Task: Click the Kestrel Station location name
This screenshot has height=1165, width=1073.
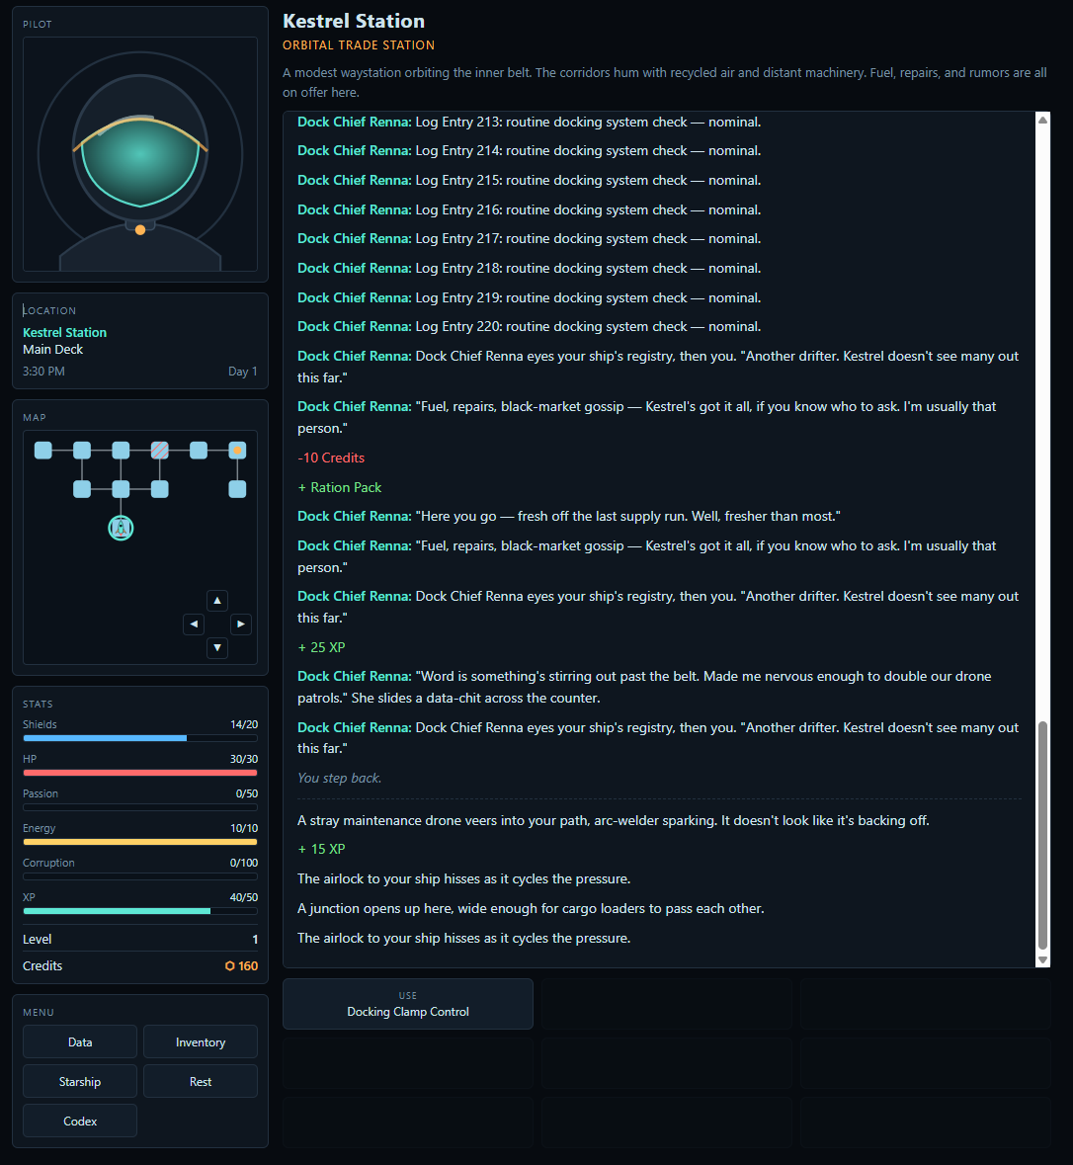Action: [x=64, y=332]
